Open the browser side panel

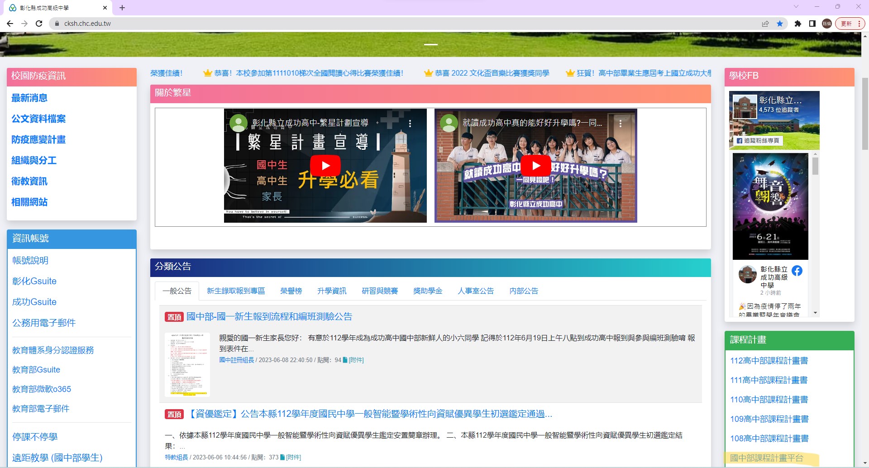[x=812, y=24]
